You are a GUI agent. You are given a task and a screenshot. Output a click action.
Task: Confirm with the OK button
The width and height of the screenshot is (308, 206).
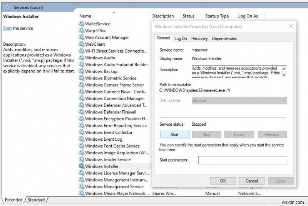(223, 181)
